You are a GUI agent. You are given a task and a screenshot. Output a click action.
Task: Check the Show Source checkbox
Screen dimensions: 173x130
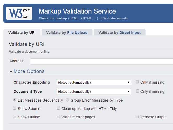tap(15, 108)
